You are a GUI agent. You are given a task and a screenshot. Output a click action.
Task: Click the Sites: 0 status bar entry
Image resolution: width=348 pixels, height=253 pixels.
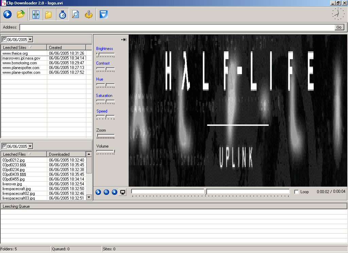coord(225,249)
